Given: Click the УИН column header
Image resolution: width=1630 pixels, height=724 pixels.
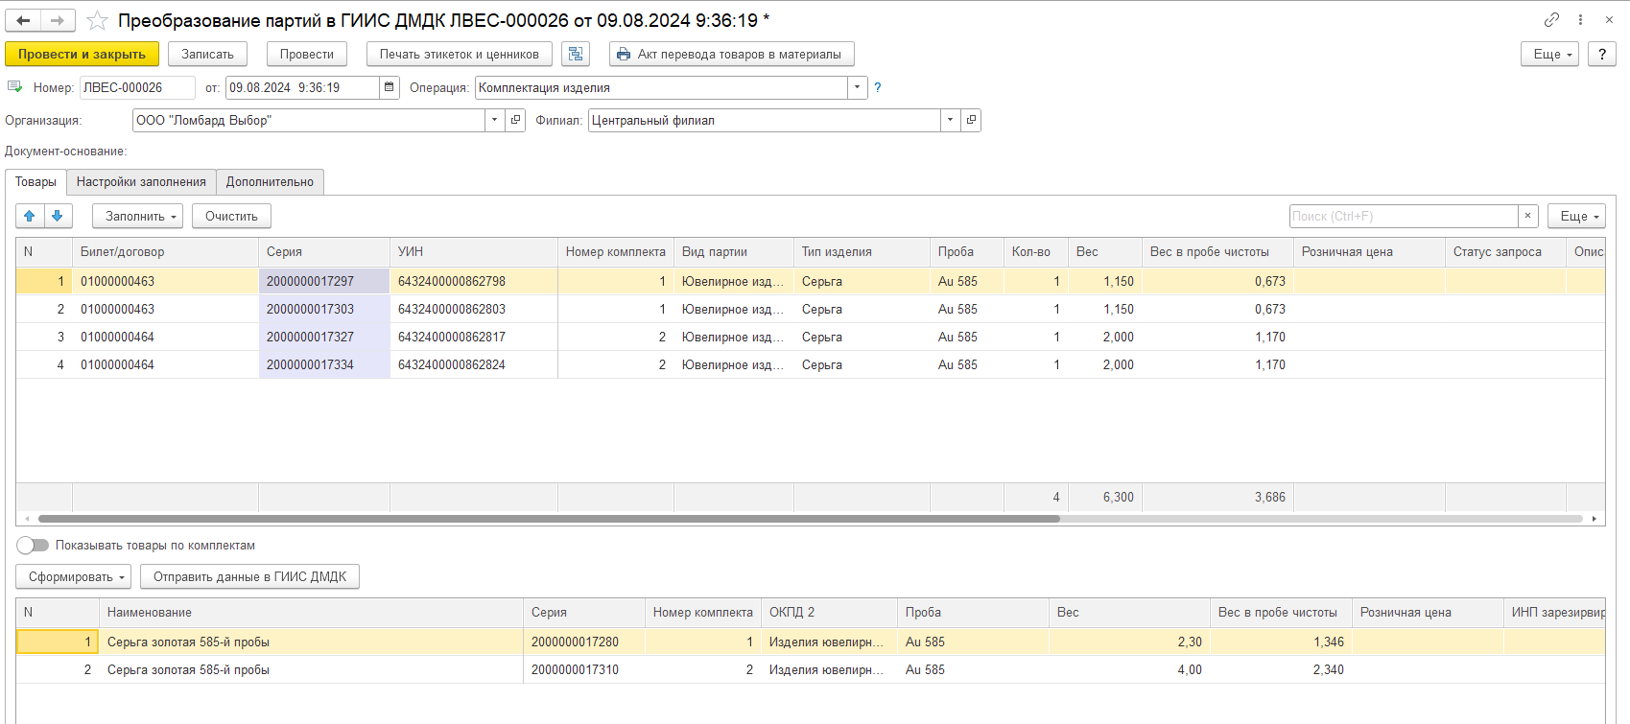Looking at the screenshot, I should (474, 251).
